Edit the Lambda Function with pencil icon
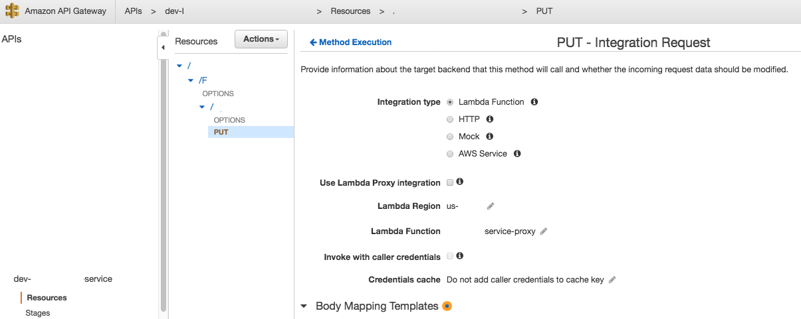Screen dimensions: 801x319 click(x=544, y=231)
